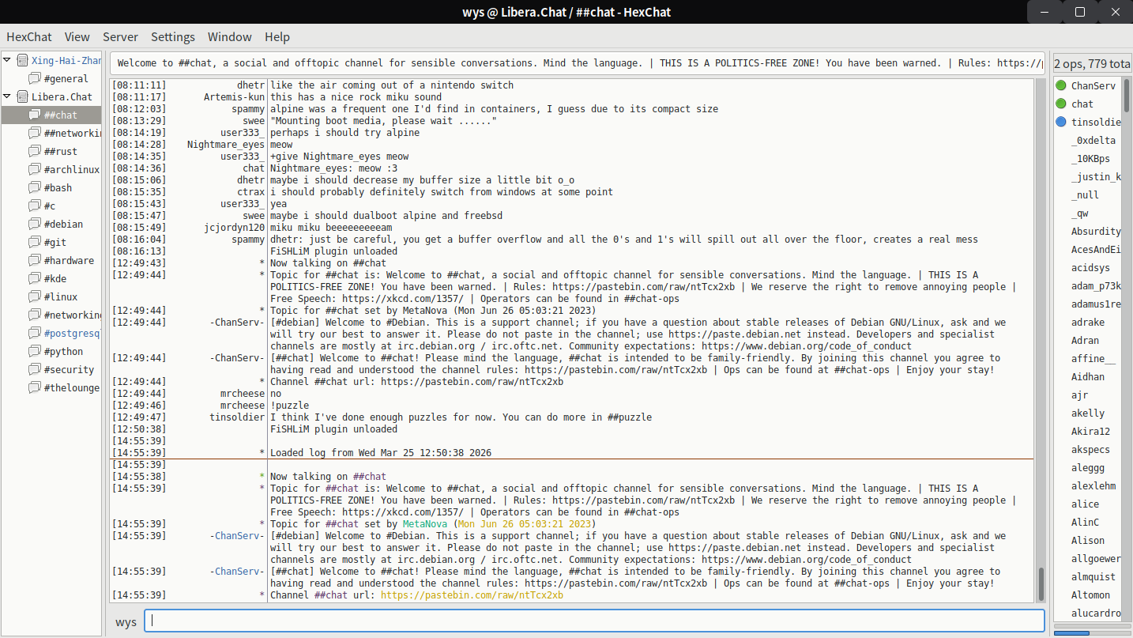Click the green status dot beside user chat
This screenshot has height=638, width=1133.
1061,104
